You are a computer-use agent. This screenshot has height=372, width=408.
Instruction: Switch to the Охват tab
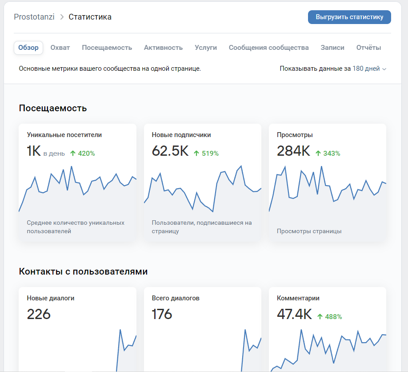[x=60, y=48]
